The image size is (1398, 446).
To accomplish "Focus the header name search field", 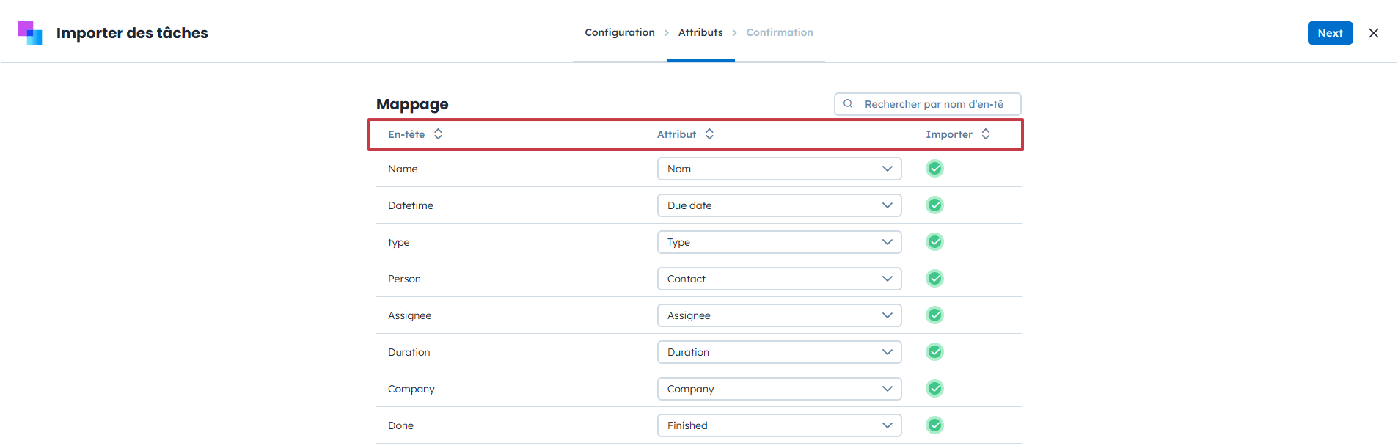I will click(x=934, y=104).
